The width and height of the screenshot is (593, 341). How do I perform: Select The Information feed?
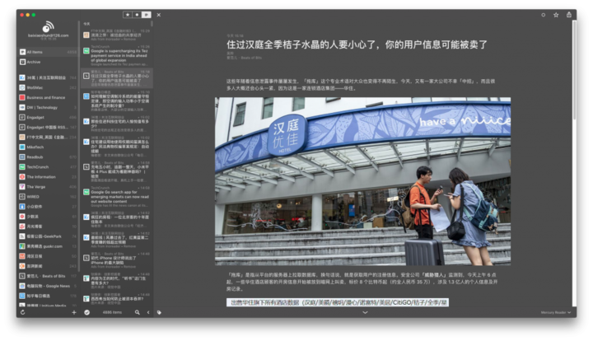49,176
